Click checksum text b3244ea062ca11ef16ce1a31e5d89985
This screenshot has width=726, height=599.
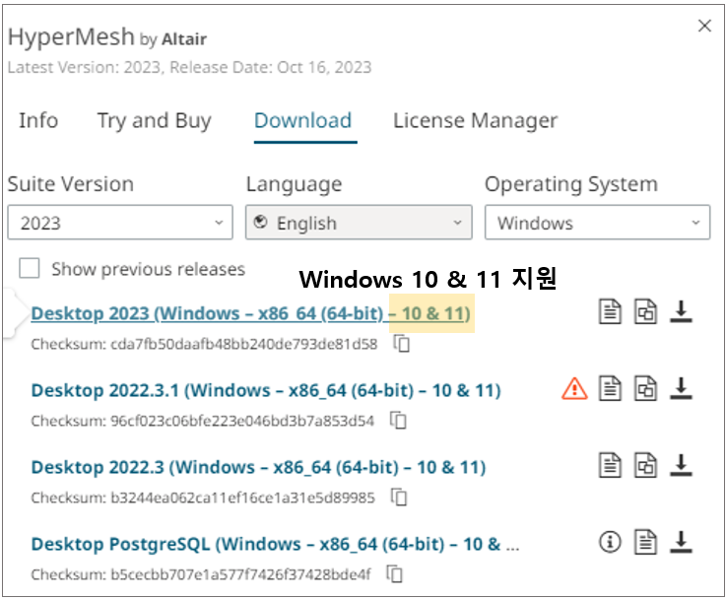point(242,498)
